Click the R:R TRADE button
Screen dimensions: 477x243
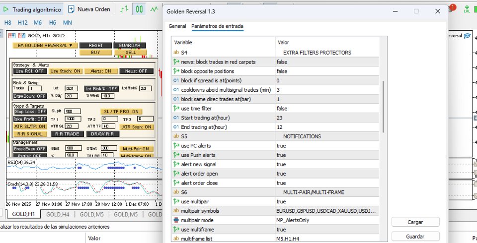(x=67, y=134)
